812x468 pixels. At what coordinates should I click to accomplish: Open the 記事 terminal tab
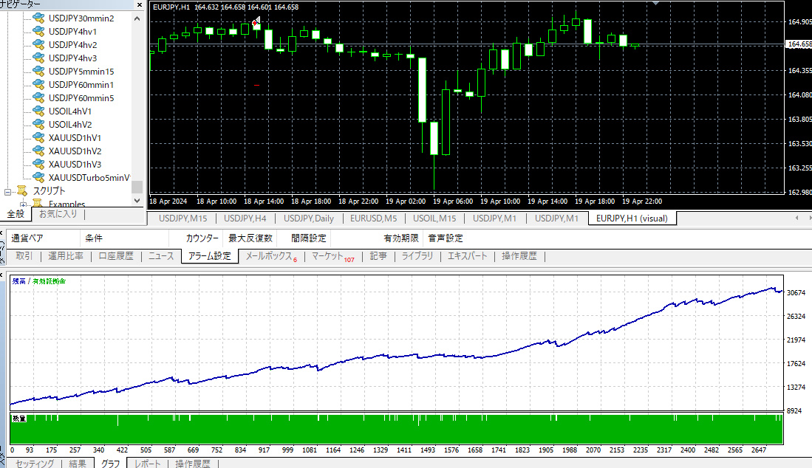pos(378,256)
